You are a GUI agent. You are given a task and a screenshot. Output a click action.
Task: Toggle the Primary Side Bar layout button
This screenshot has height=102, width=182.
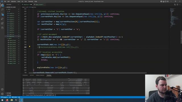tap(162, 1)
